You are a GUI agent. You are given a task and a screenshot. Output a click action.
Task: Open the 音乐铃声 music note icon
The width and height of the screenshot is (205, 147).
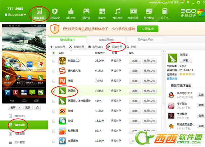point(118,11)
